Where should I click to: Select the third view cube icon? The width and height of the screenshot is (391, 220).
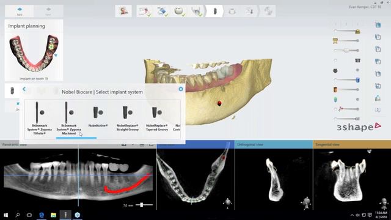click(x=378, y=49)
